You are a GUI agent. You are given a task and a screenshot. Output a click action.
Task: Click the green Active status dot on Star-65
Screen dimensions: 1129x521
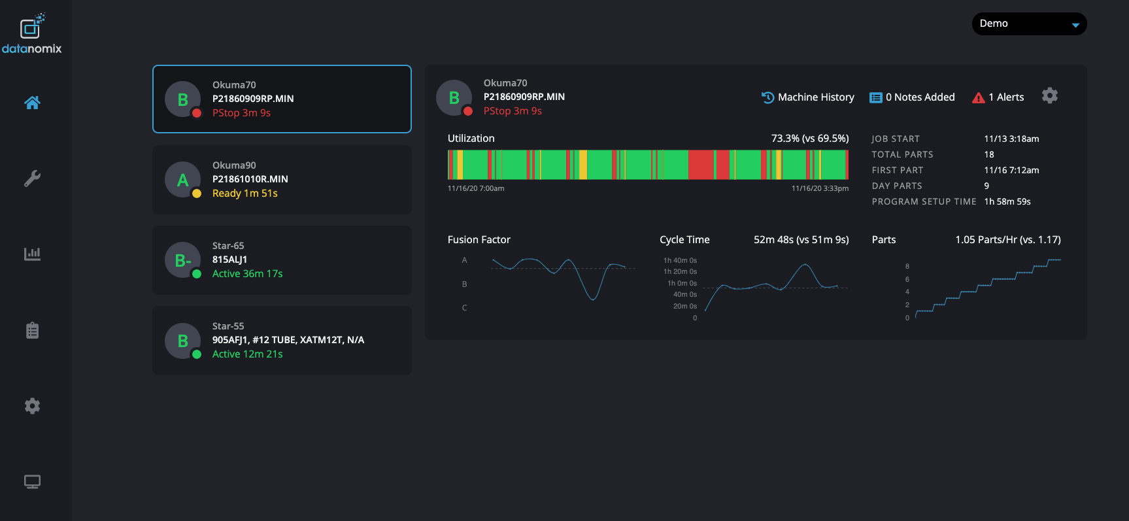click(x=197, y=273)
